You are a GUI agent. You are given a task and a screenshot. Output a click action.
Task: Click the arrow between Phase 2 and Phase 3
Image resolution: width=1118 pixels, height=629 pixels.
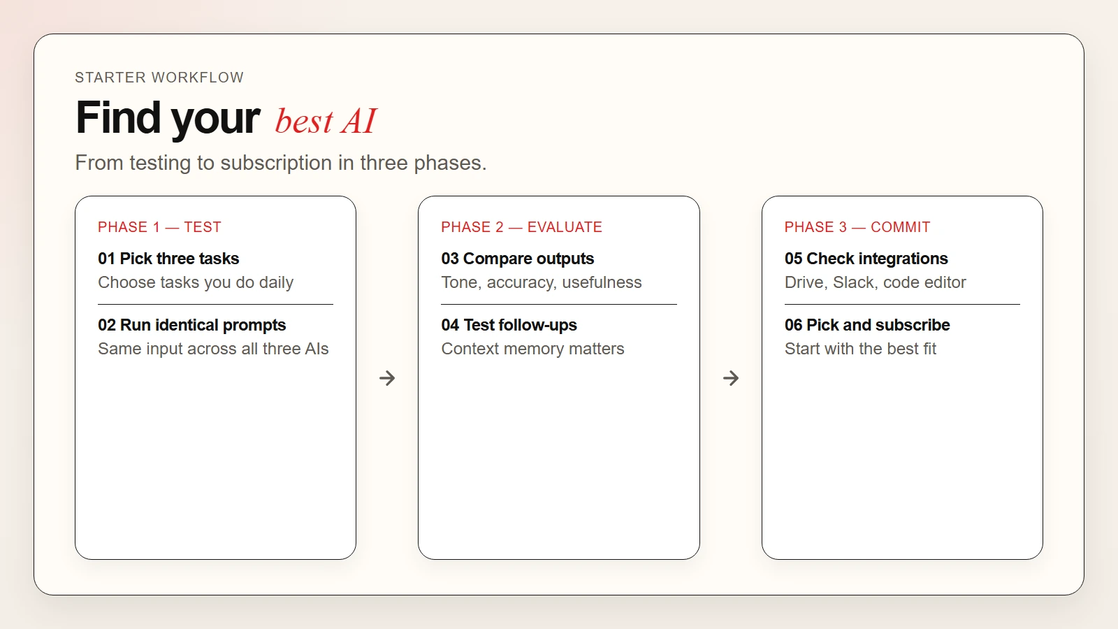(x=731, y=378)
